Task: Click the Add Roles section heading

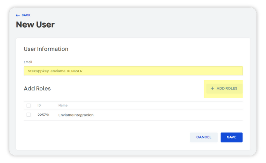Action: click(x=37, y=89)
